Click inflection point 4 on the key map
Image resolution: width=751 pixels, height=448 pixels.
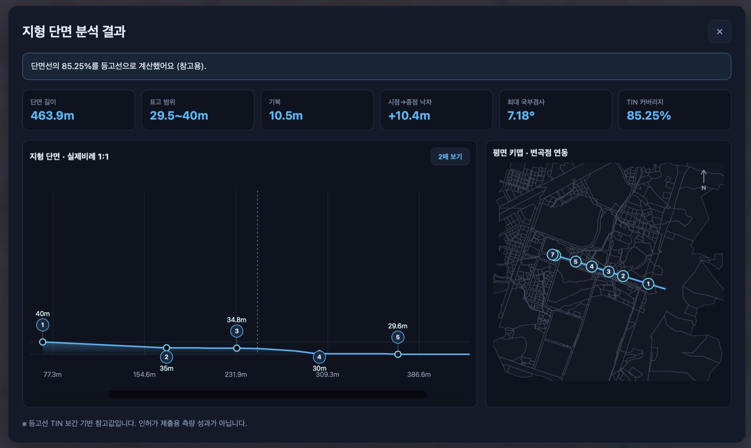592,266
